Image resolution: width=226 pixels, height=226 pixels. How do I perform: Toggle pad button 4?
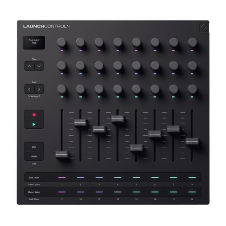118,178
